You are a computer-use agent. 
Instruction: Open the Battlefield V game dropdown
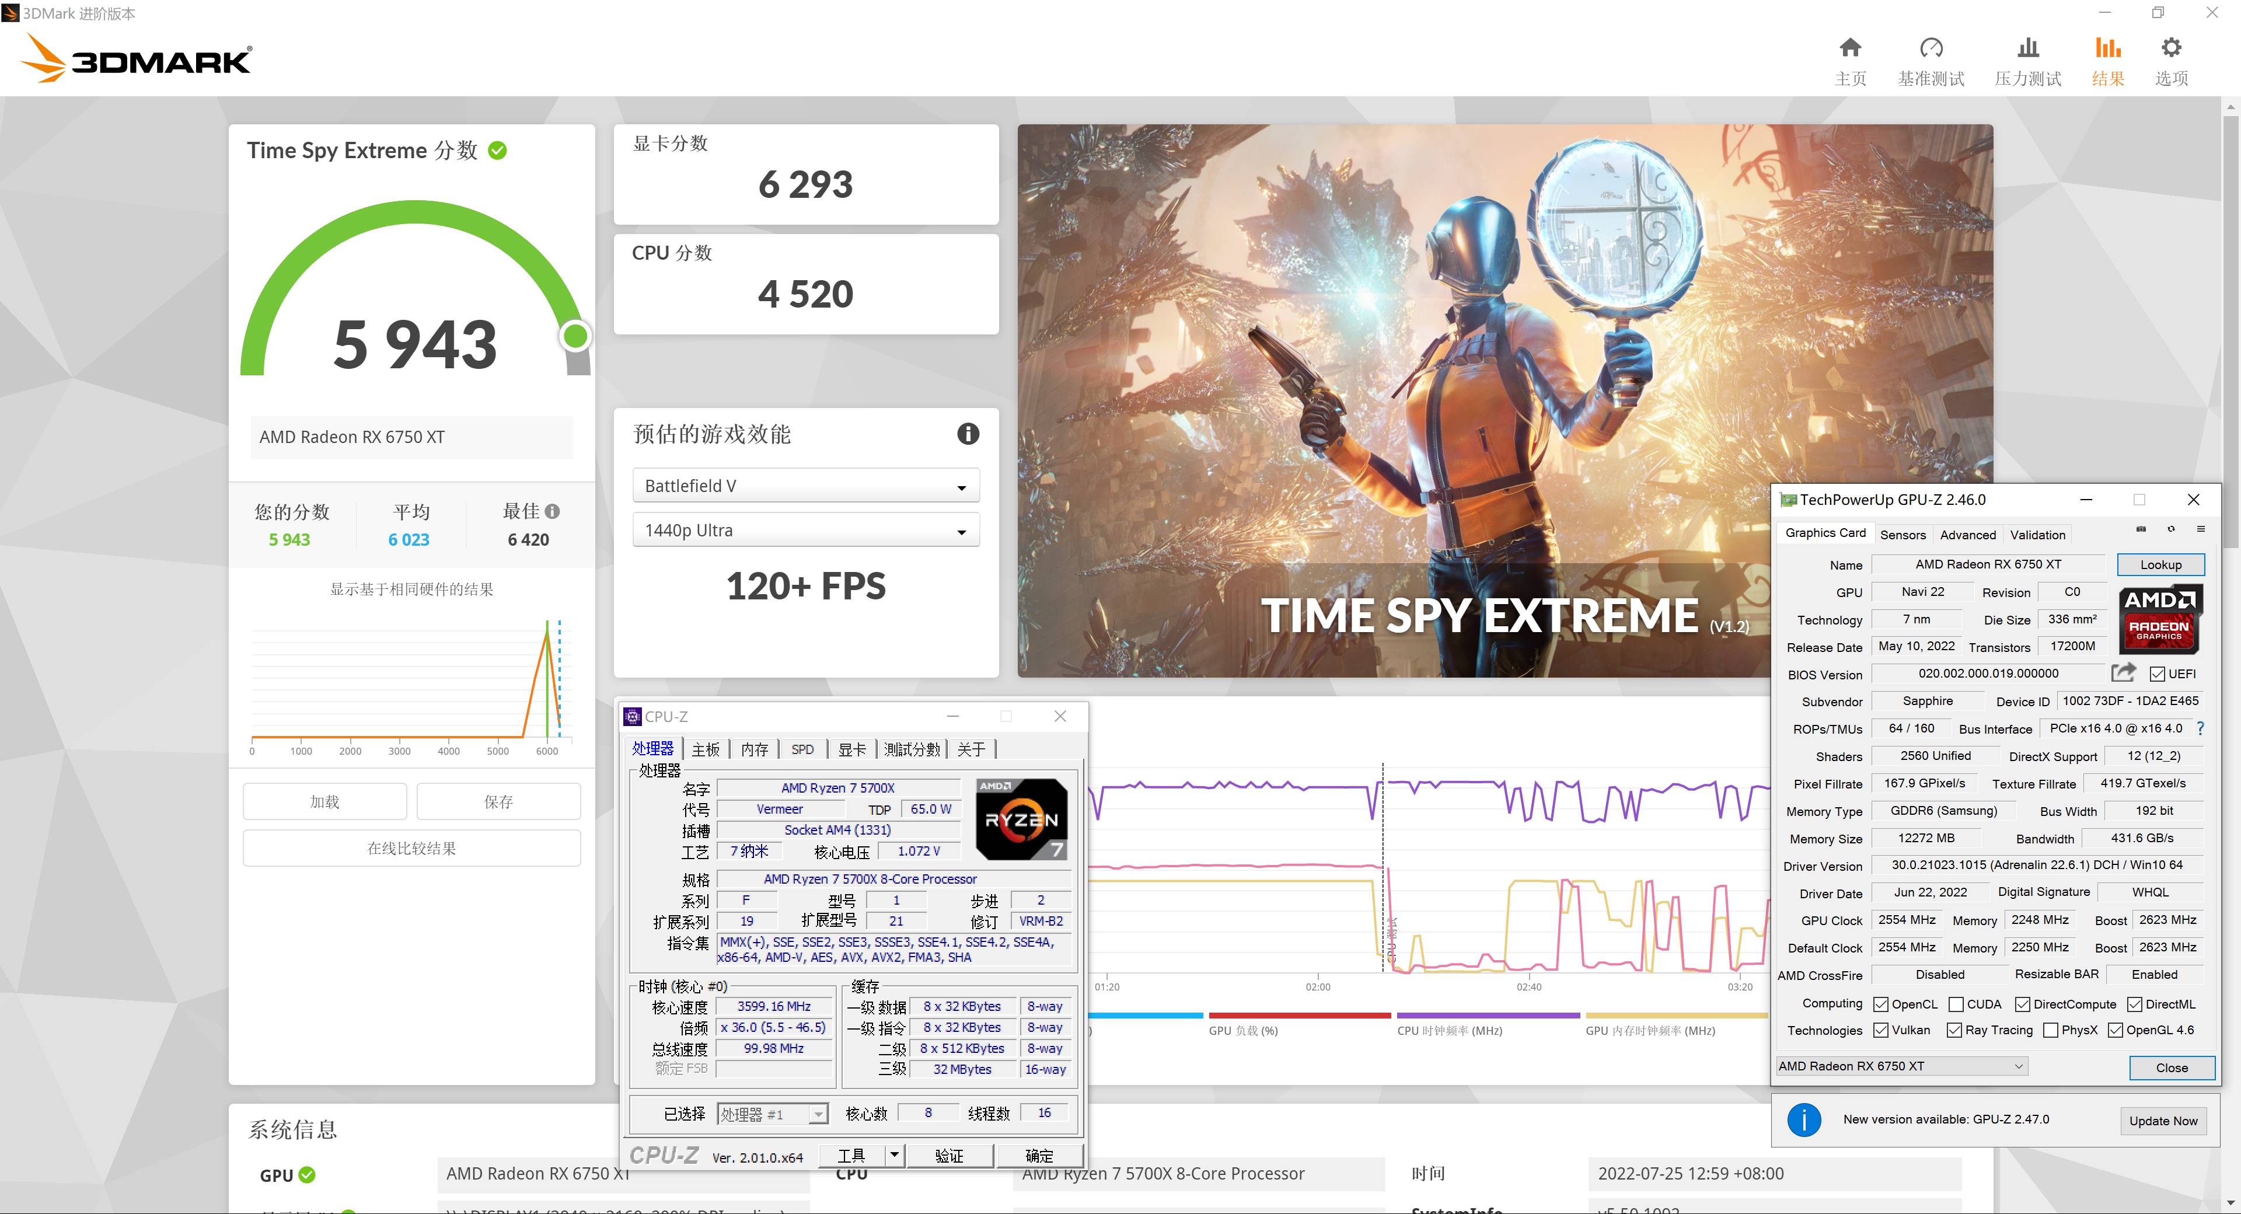click(x=805, y=486)
